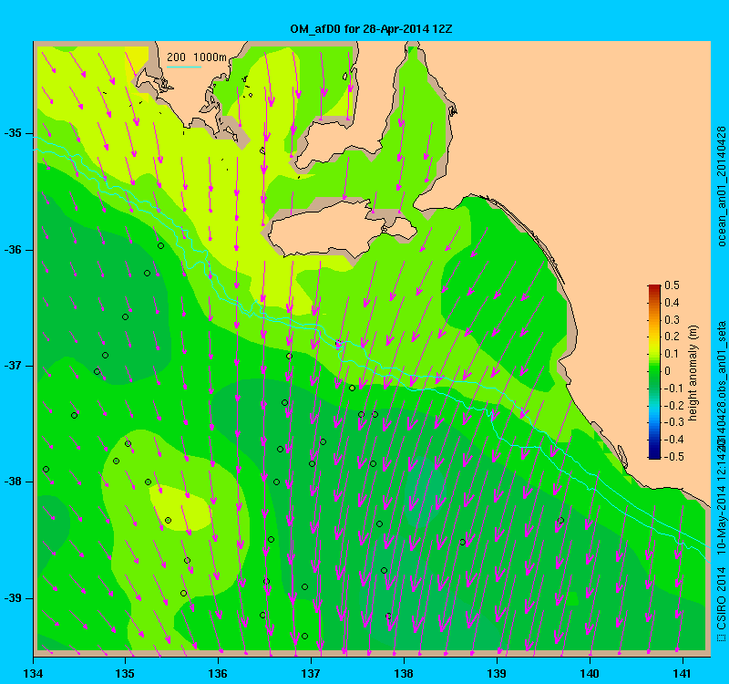729x684 pixels.
Task: Click the longitude axis label '136'
Action: click(x=218, y=674)
